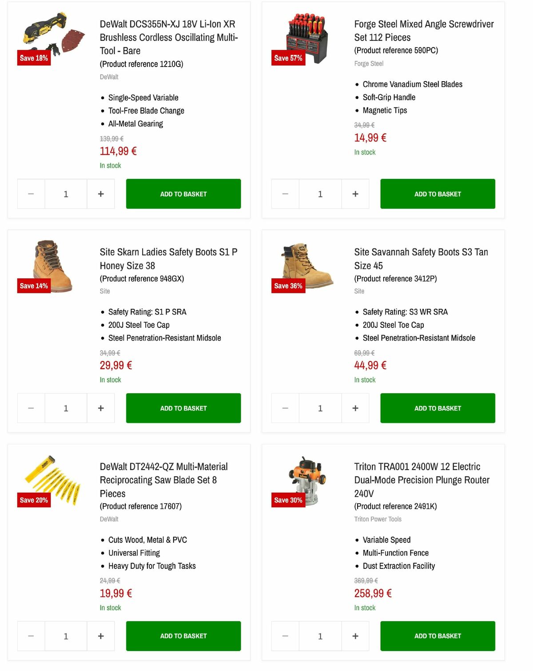
Task: Increase quantity for the DeWalt Saw Blade Set
Action: click(100, 636)
